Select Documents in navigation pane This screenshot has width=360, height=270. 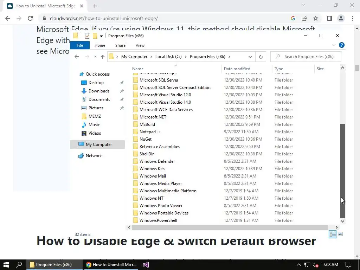coord(99,99)
